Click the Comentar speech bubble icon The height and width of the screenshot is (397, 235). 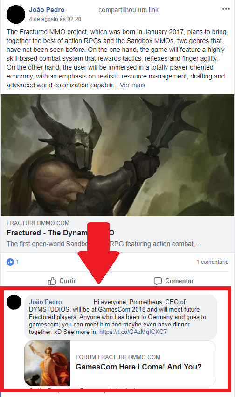click(x=158, y=281)
